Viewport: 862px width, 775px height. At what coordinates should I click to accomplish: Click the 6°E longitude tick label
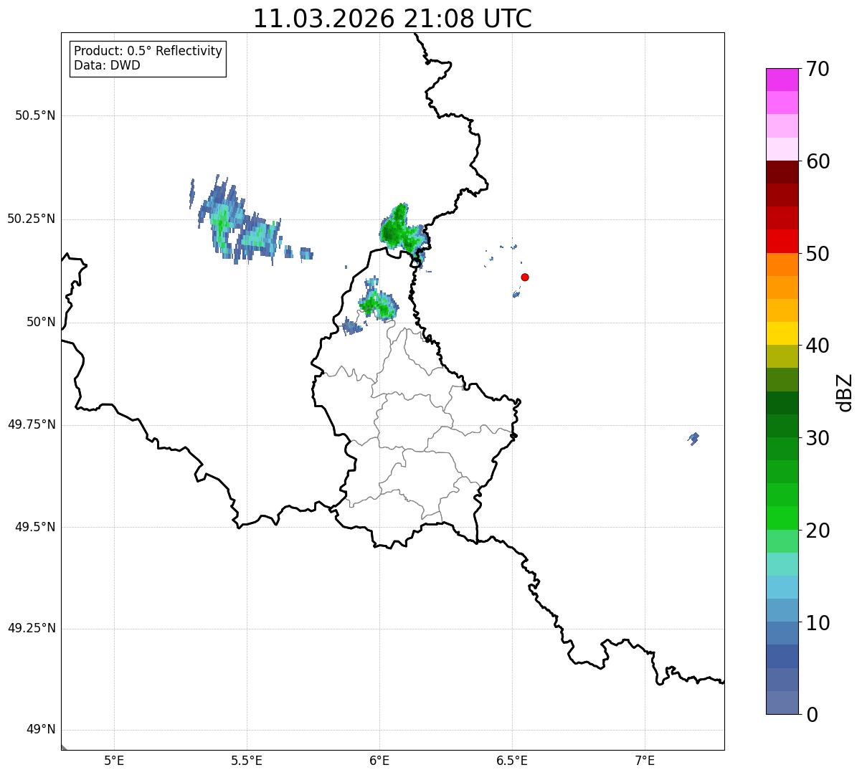tap(379, 760)
